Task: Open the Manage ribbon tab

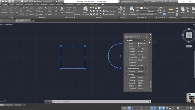Action: pyautogui.click(x=44, y=5)
